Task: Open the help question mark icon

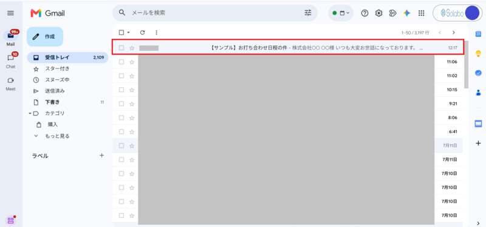Action: 365,13
